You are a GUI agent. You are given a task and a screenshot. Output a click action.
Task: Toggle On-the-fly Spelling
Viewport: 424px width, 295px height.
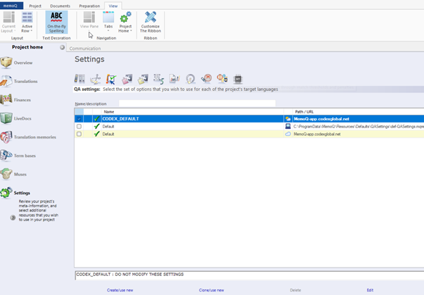pyautogui.click(x=56, y=22)
